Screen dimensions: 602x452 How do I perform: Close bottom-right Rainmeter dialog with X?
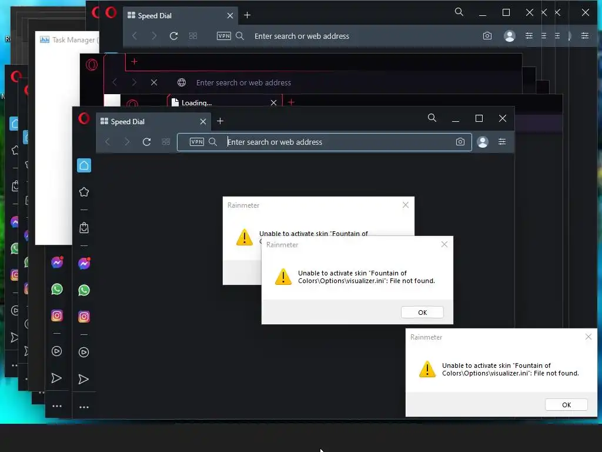point(588,337)
